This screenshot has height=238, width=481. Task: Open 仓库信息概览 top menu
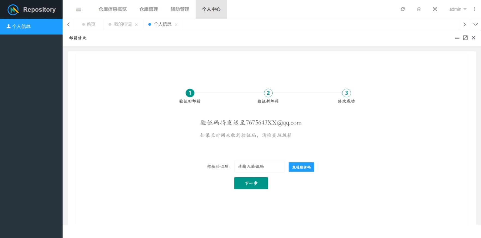tap(113, 9)
